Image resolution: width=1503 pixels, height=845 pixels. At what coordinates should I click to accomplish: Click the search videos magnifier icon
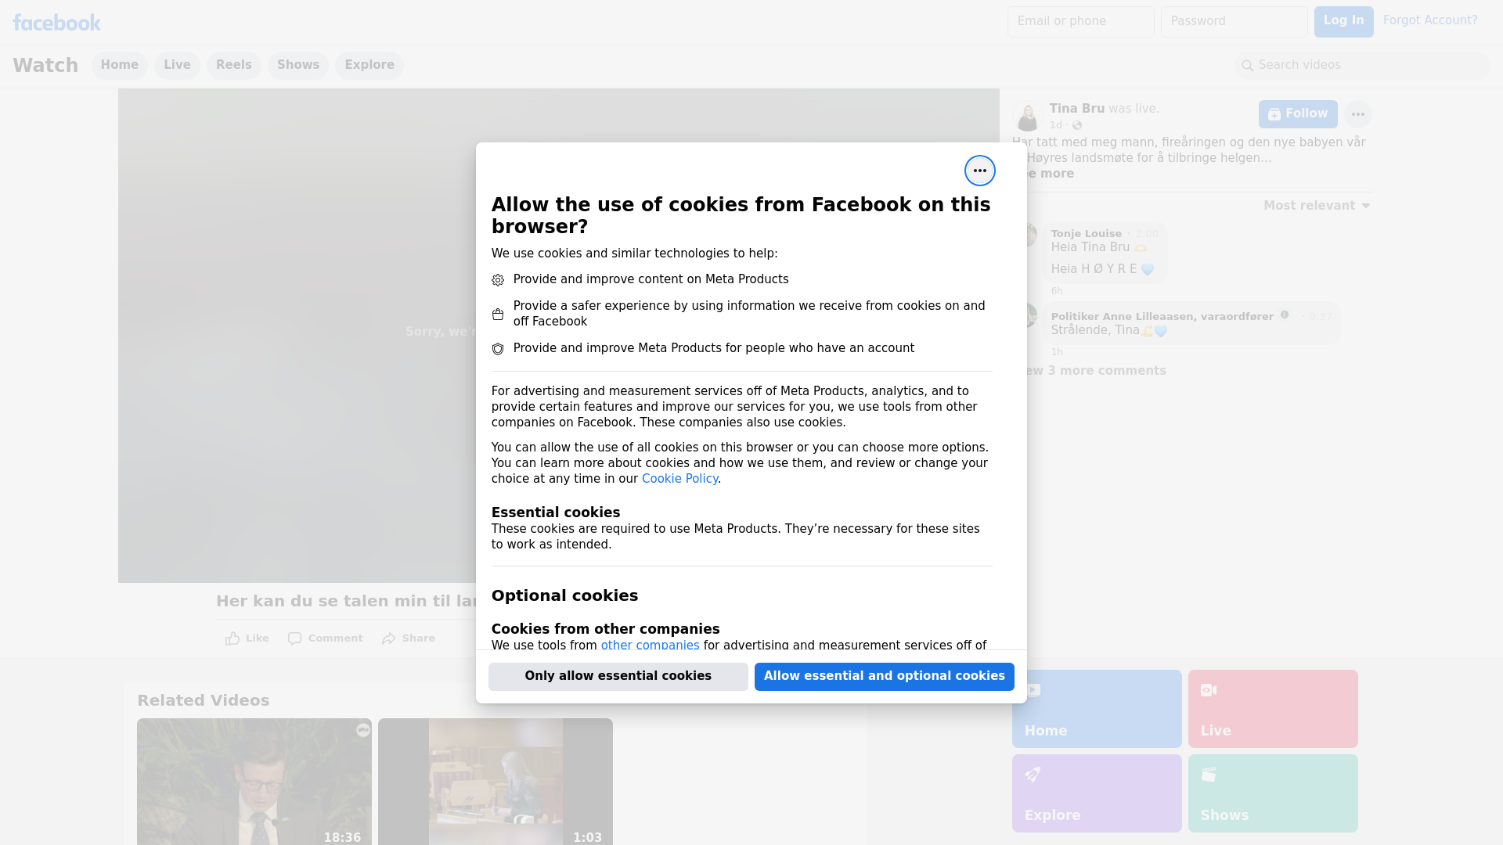(1248, 66)
